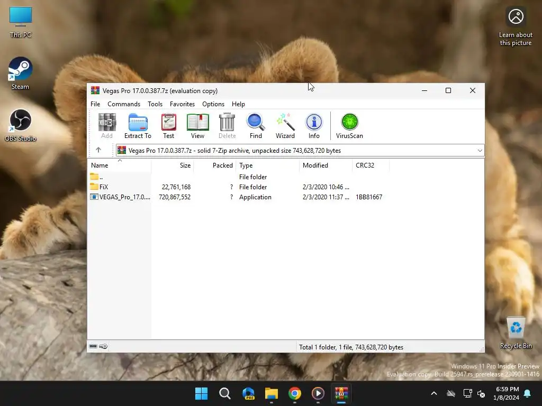Open the Steam desktop shortcut
This screenshot has height=406, width=542.
click(x=21, y=73)
